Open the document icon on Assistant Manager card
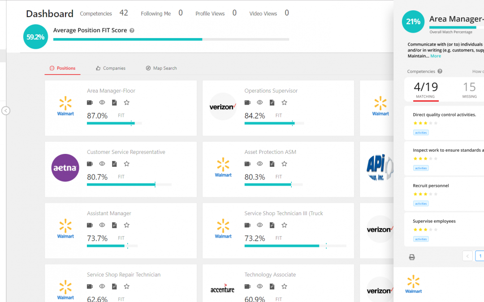Viewport: 484px width, 302px height. [x=114, y=225]
